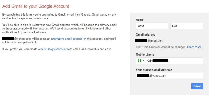The height and width of the screenshot is (100, 214).
Task: Click the Mobile phone label
Action: (145, 54)
